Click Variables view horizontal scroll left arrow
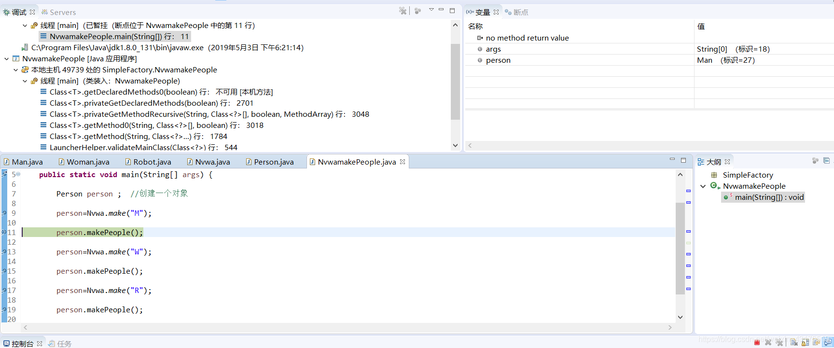Image resolution: width=834 pixels, height=348 pixels. [x=470, y=145]
